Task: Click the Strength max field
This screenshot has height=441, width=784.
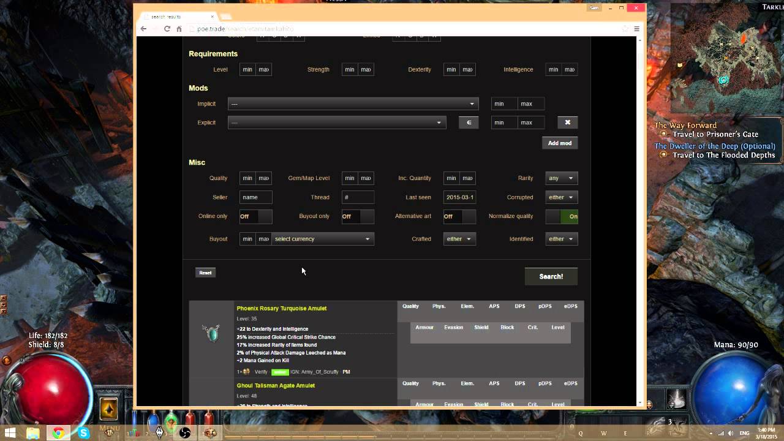Action: click(366, 69)
